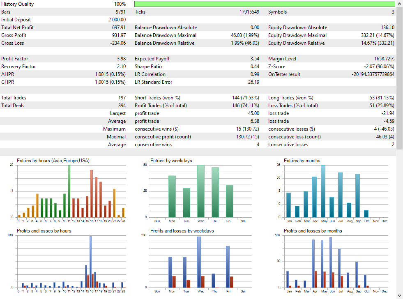Select the Profit Factor label

(x=15, y=59)
